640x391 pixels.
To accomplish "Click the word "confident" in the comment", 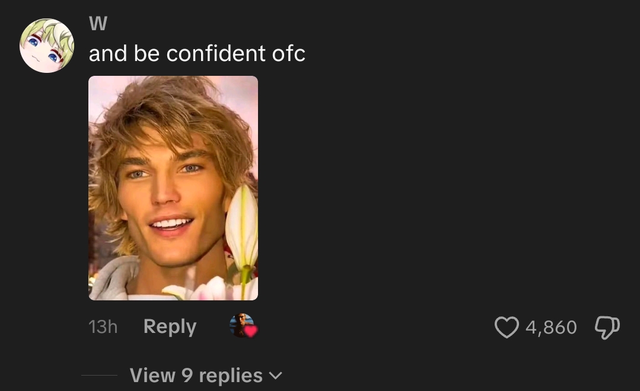I will 215,53.
